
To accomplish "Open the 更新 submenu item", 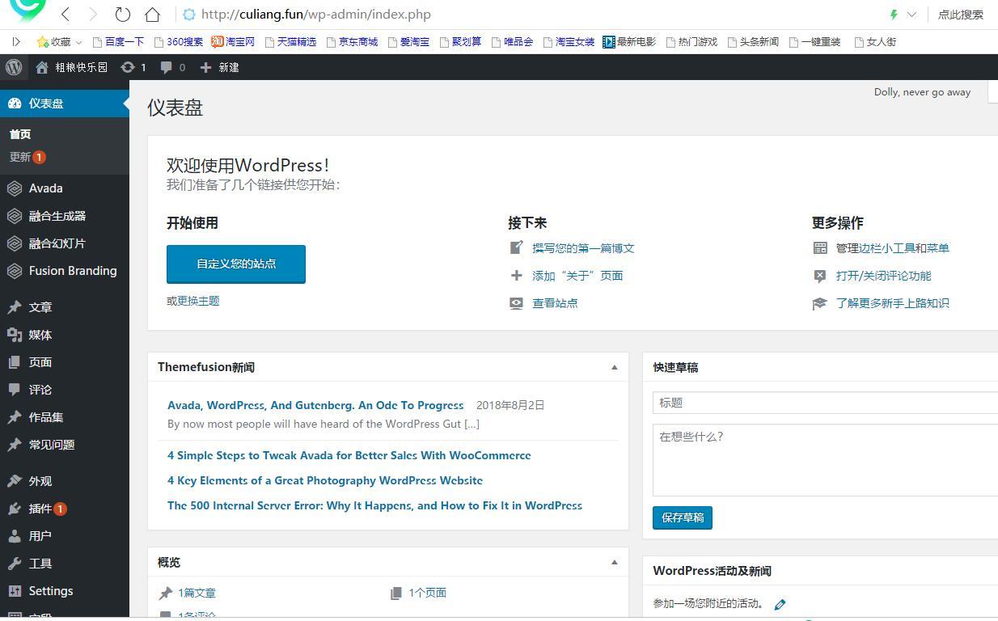I will 27,157.
